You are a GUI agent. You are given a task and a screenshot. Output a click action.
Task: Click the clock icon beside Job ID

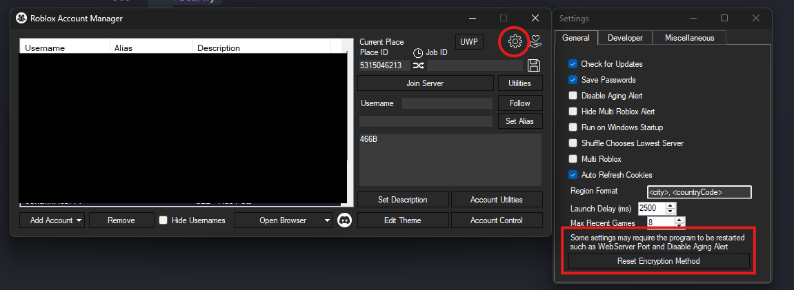[418, 52]
